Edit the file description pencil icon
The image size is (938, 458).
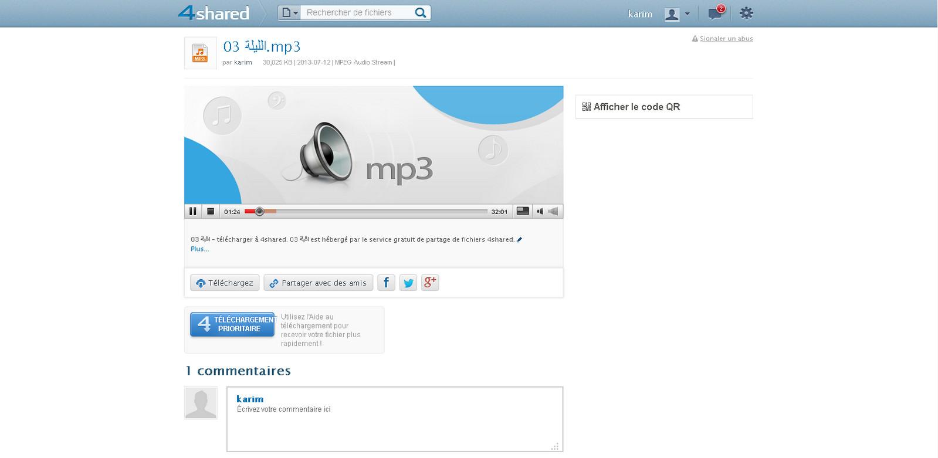coord(519,239)
